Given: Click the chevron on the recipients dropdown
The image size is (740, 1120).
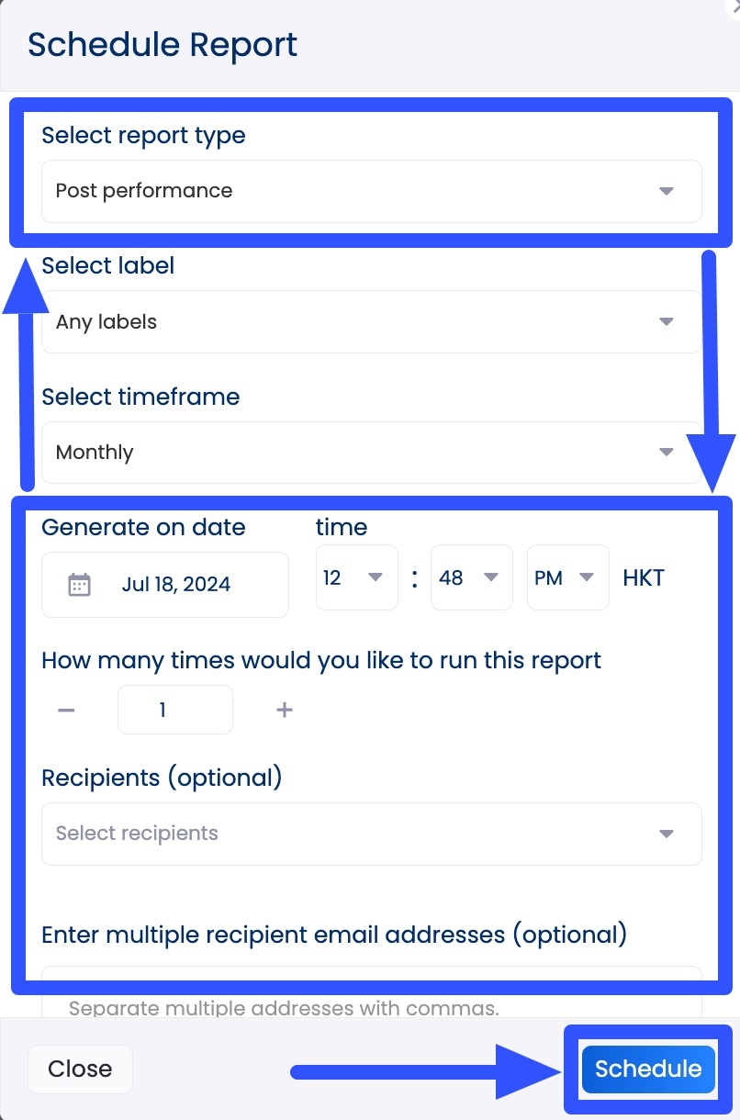Looking at the screenshot, I should click(x=667, y=834).
